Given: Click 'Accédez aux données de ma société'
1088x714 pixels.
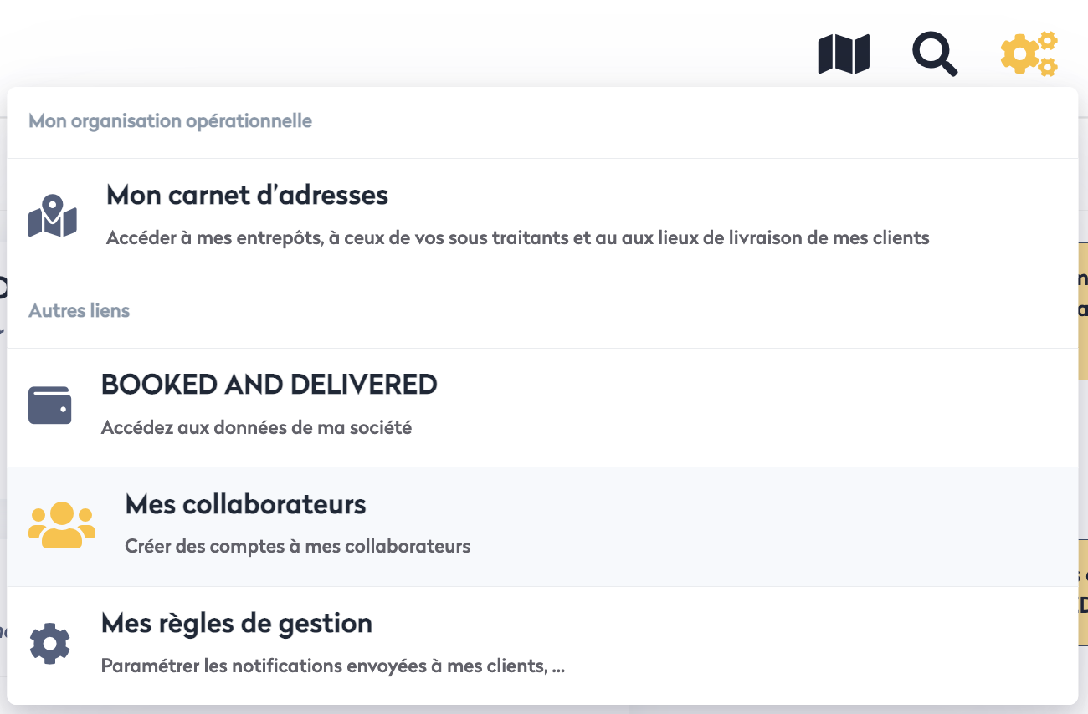Looking at the screenshot, I should pyautogui.click(x=256, y=428).
